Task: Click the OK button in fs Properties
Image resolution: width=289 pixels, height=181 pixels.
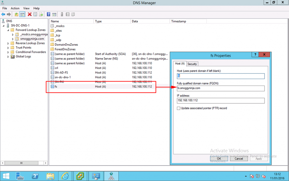Action: [x=219, y=158]
